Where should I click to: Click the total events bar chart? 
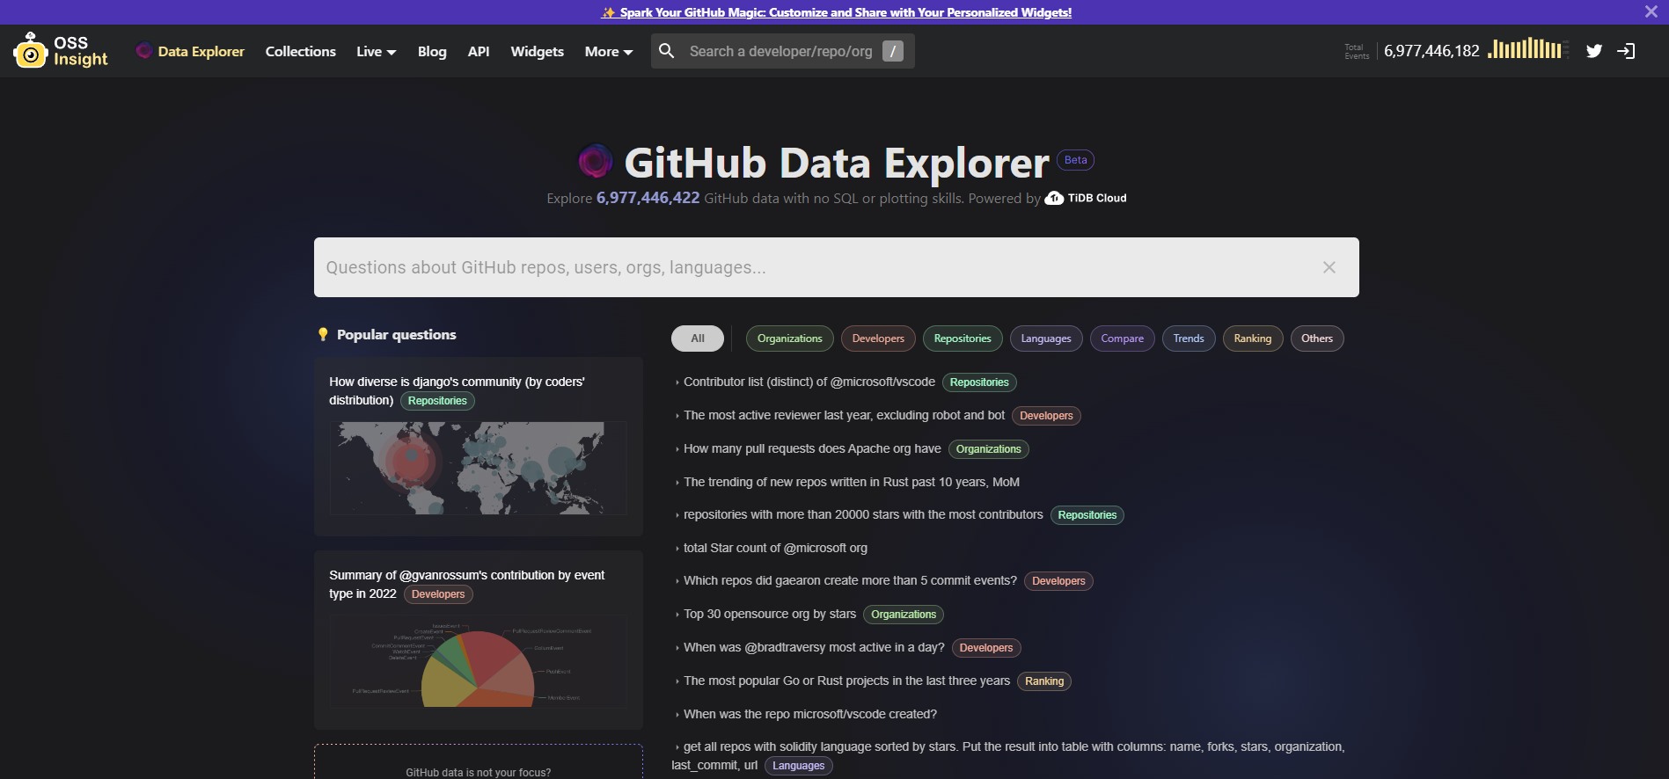point(1527,50)
